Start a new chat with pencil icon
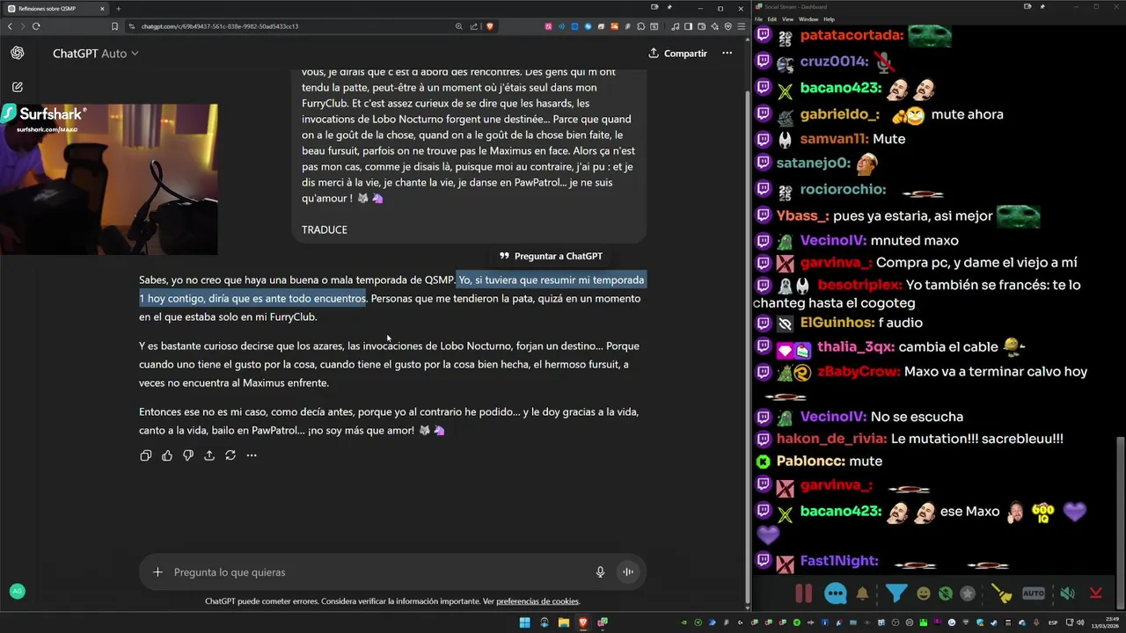1126x633 pixels. [x=17, y=87]
